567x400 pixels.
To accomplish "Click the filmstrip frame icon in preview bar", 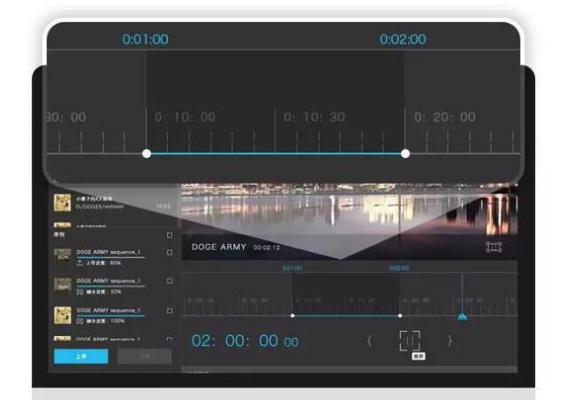I will (x=494, y=247).
